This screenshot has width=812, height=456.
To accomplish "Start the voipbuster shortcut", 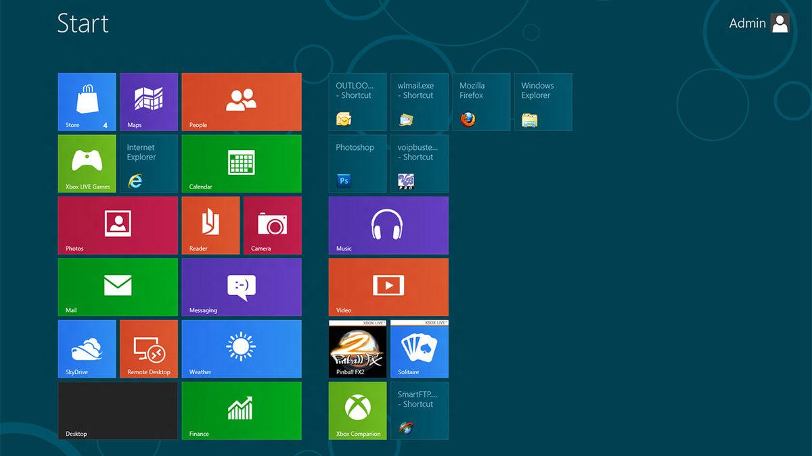I will tap(420, 163).
